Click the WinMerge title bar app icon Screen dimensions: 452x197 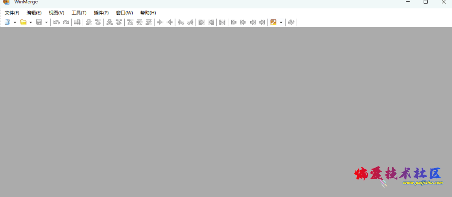click(6, 2)
